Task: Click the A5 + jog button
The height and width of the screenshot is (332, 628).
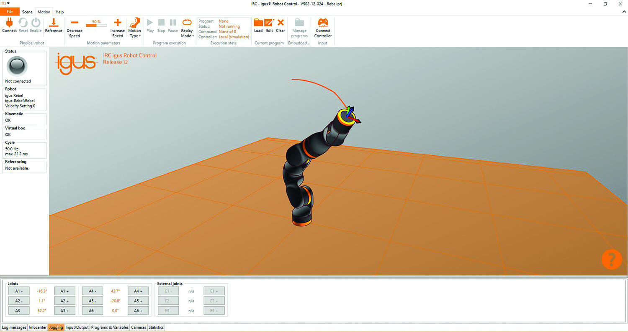Action: point(138,301)
